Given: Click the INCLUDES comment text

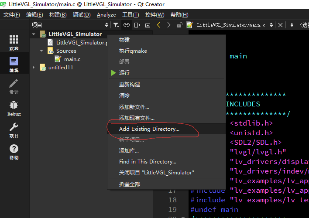Looking at the screenshot, I should click(243, 104).
